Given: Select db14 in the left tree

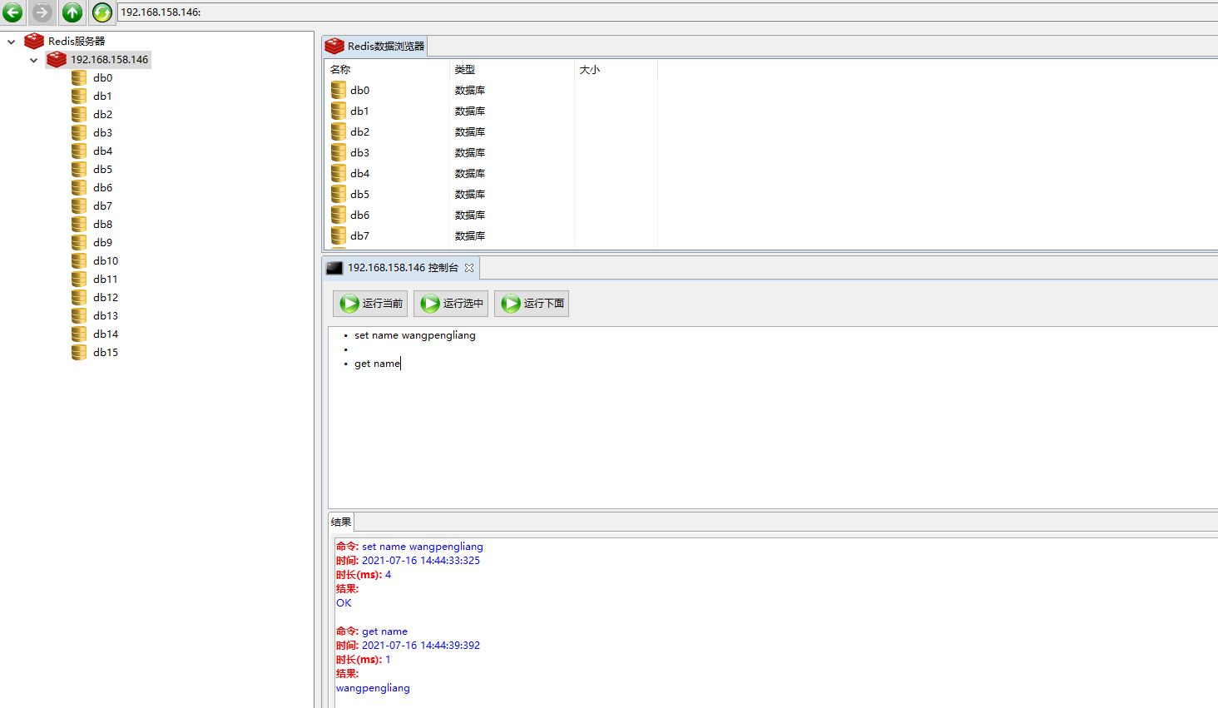Looking at the screenshot, I should point(106,334).
